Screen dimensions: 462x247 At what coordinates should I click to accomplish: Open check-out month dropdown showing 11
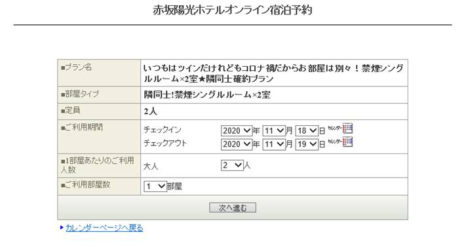click(x=274, y=144)
